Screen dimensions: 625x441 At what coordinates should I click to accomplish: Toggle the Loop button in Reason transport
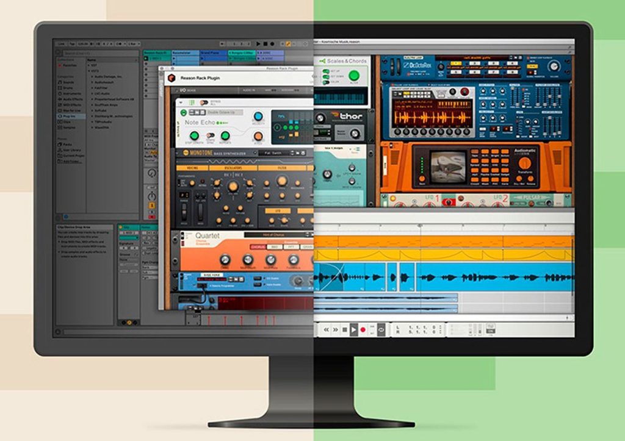381,330
